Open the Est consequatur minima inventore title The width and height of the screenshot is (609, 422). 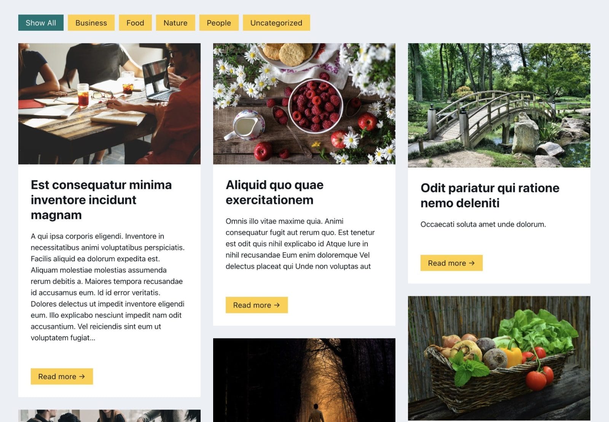click(x=101, y=200)
